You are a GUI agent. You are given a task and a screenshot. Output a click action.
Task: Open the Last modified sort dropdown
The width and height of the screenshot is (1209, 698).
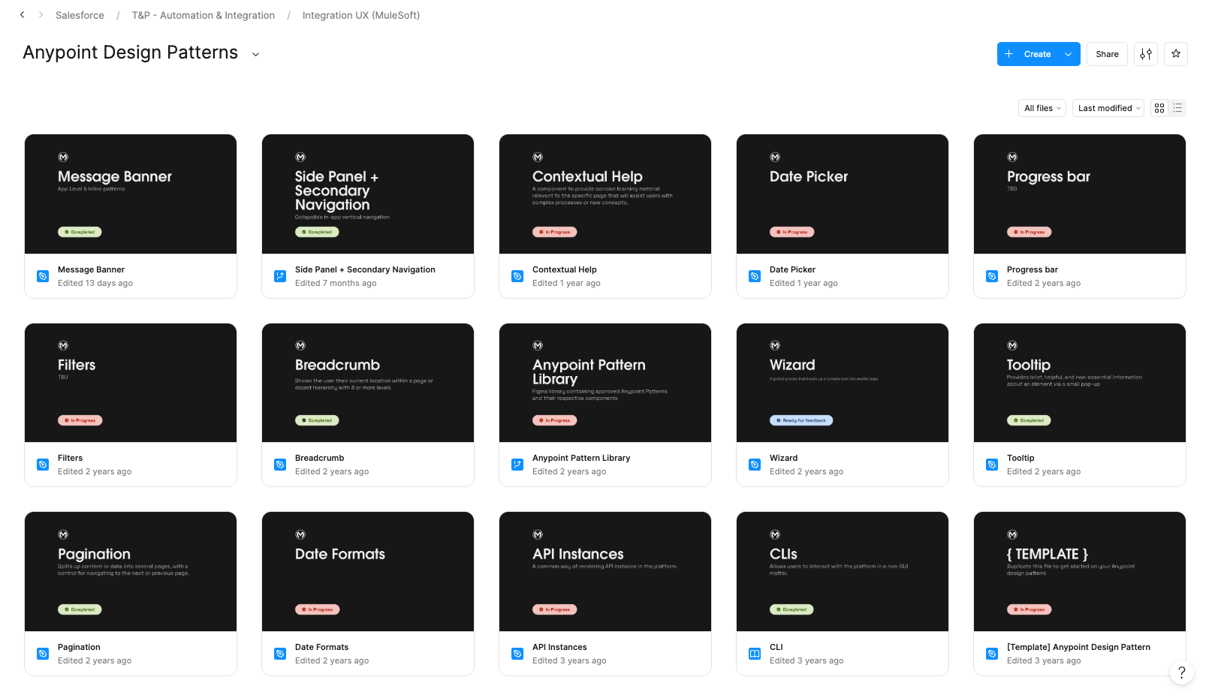click(1108, 108)
